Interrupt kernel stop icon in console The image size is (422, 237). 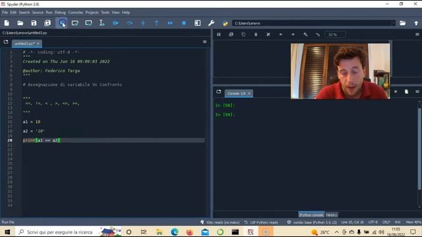[396, 92]
